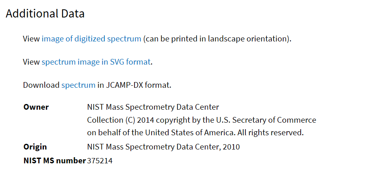This screenshot has height=169, width=390.
Task: Open the image of digitized spectrum link
Action: tap(91, 39)
